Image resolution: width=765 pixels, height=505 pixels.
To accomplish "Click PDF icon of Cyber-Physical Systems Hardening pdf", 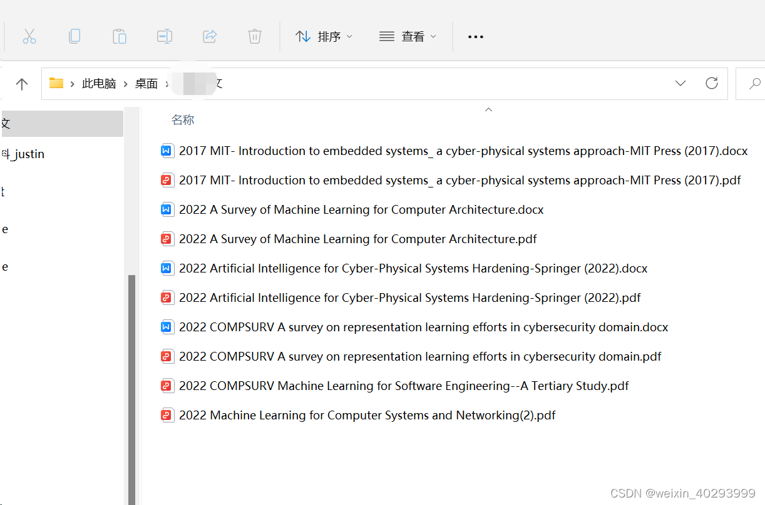I will tap(167, 297).
